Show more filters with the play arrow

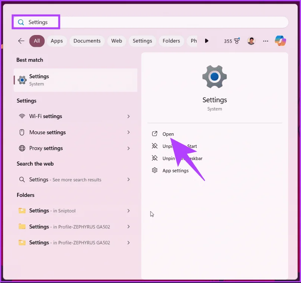[207, 41]
